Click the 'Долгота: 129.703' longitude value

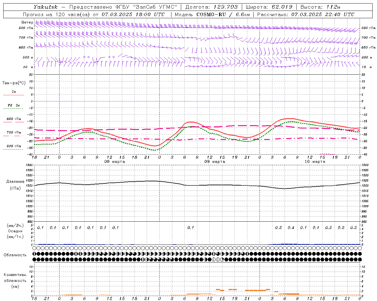click(x=211, y=7)
